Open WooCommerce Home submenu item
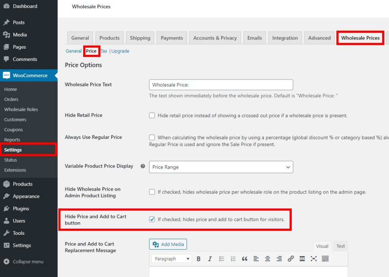389x277 pixels. coord(10,89)
